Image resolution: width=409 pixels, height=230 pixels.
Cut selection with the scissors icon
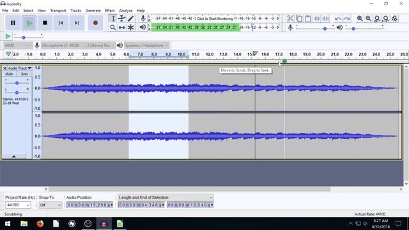(x=290, y=19)
